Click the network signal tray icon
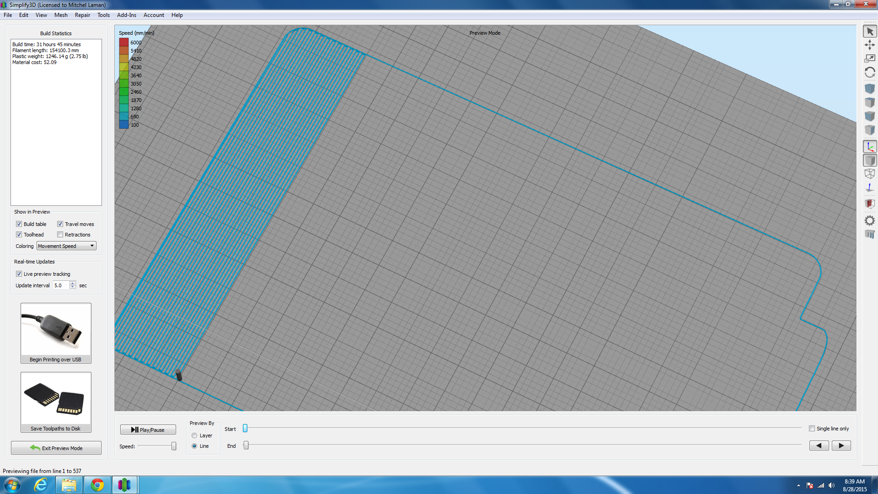 [x=821, y=485]
